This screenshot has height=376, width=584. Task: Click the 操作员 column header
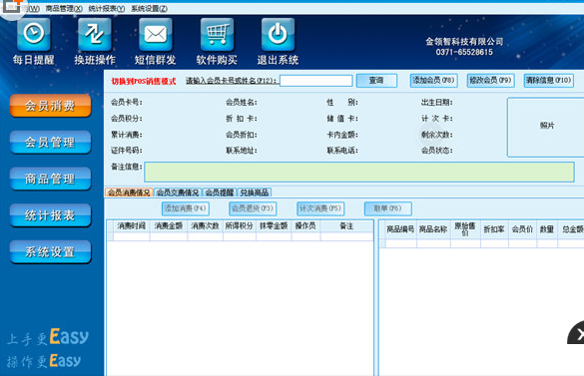click(x=305, y=226)
